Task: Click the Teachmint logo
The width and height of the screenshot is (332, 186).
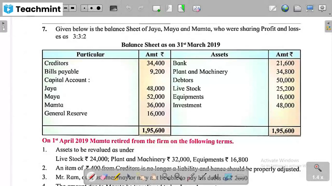Action: (8, 9)
